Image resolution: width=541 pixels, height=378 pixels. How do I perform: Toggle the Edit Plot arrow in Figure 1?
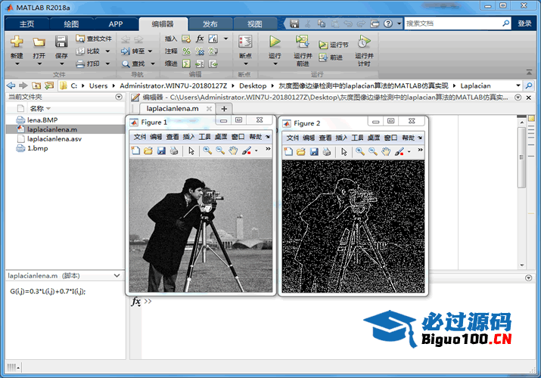coord(191,151)
